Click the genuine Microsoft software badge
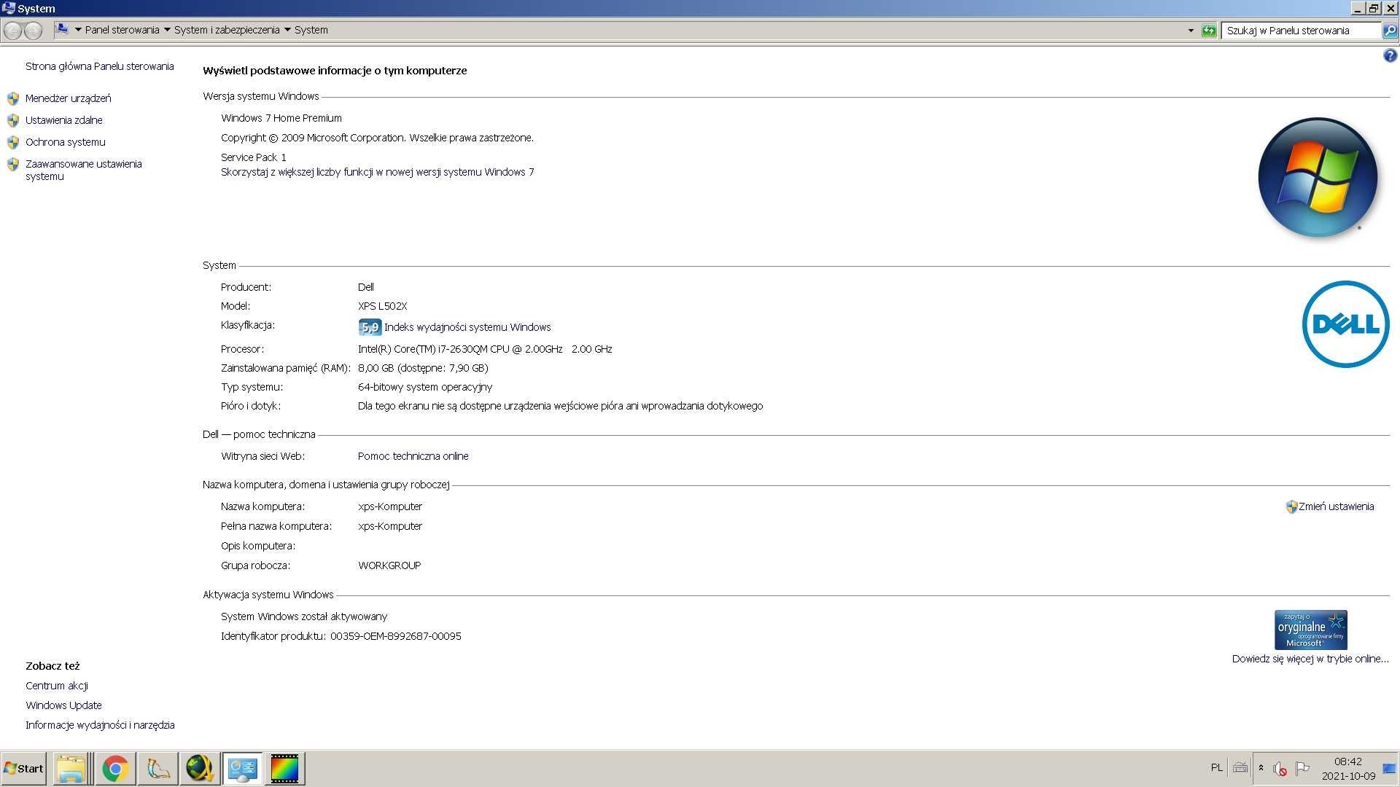The image size is (1400, 787). [x=1310, y=630]
